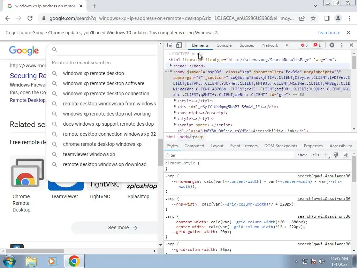
Task: Bookmark this page with the star
Action: (313, 18)
